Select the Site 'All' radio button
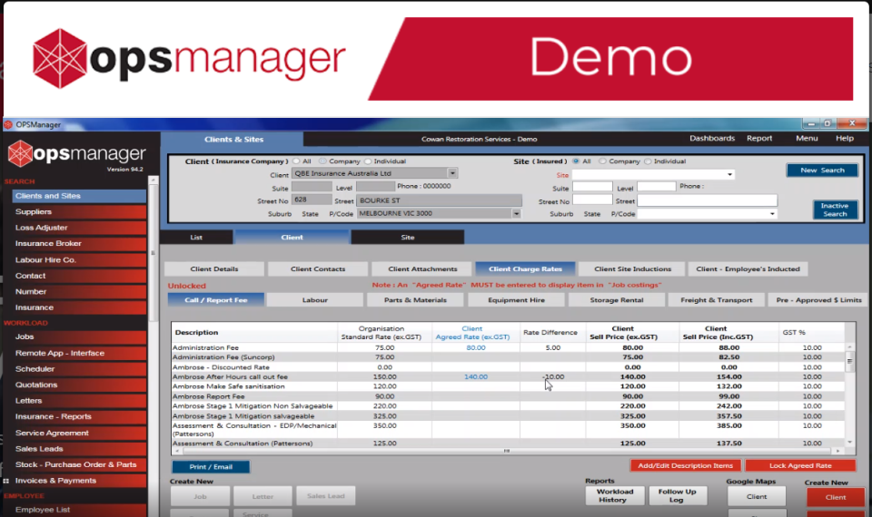The width and height of the screenshot is (872, 517). pos(576,161)
